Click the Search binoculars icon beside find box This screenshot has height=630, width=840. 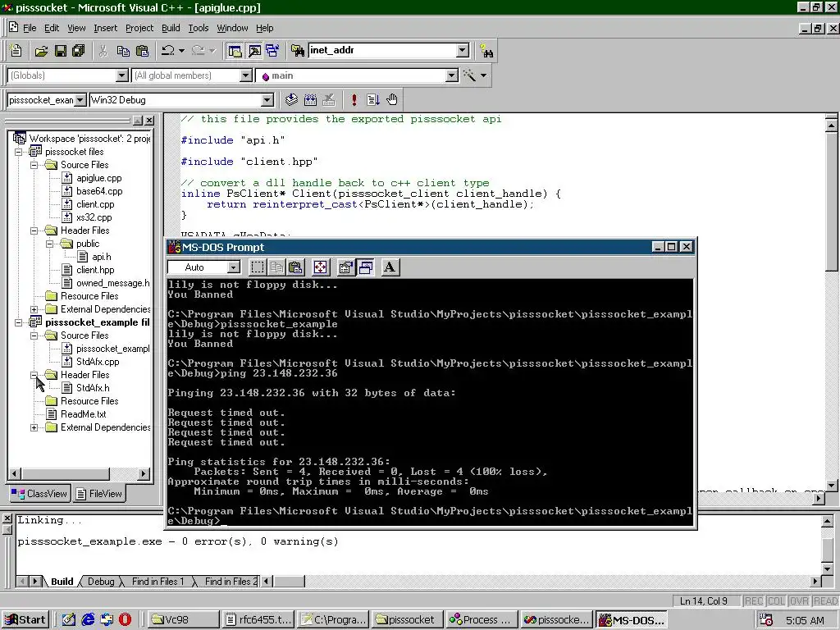pyautogui.click(x=486, y=52)
